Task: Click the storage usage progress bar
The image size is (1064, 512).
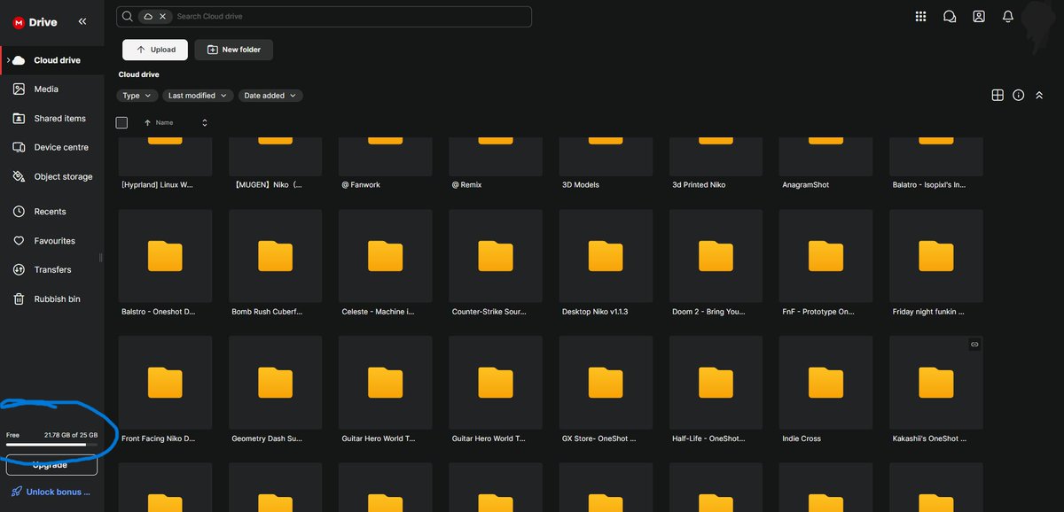Action: pos(51,445)
